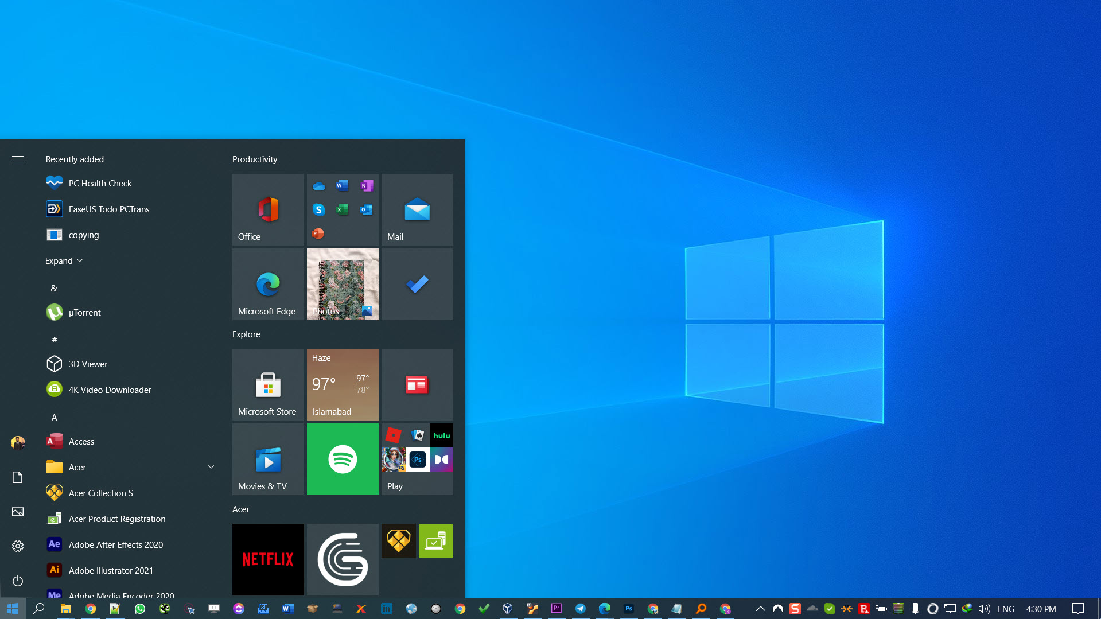Screen dimensions: 1101x619
Task: Open the Power options button
Action: point(18,581)
